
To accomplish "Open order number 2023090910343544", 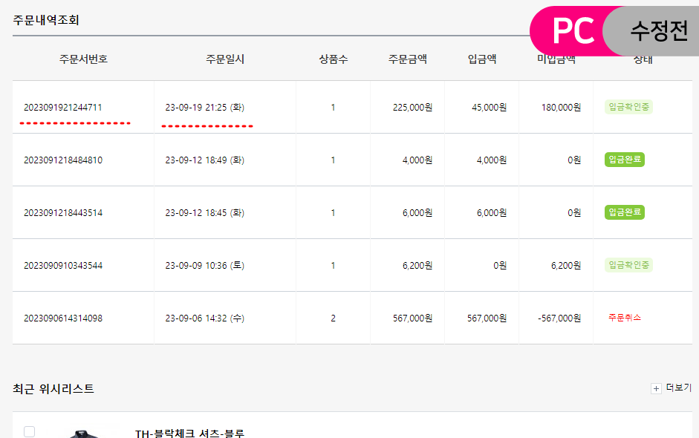I will click(x=63, y=266).
